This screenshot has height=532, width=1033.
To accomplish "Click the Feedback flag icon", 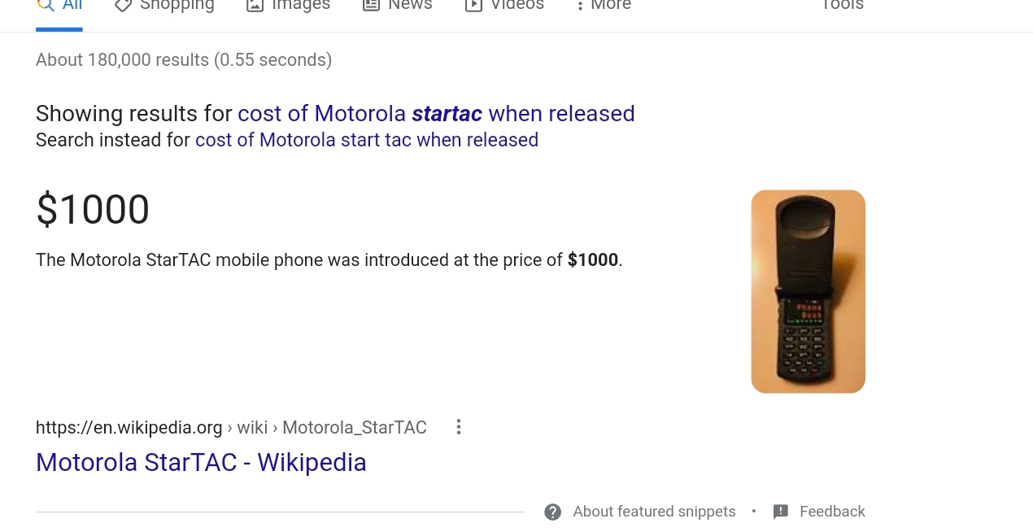I will tap(781, 512).
